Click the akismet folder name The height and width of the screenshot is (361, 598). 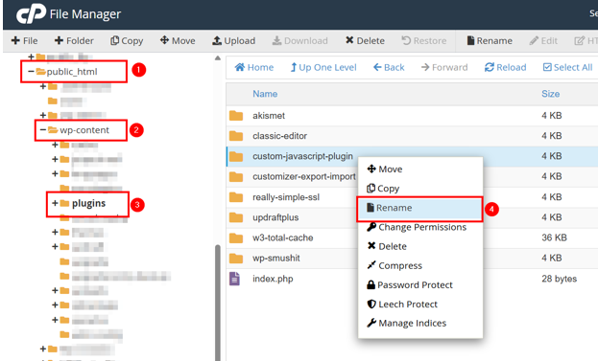tap(269, 116)
